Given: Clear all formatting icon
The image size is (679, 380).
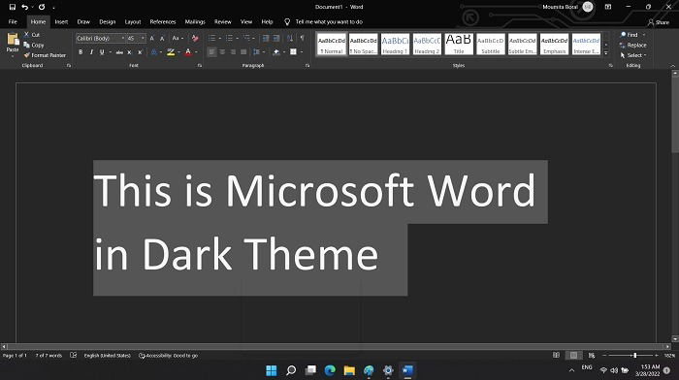Looking at the screenshot, I should (195, 39).
